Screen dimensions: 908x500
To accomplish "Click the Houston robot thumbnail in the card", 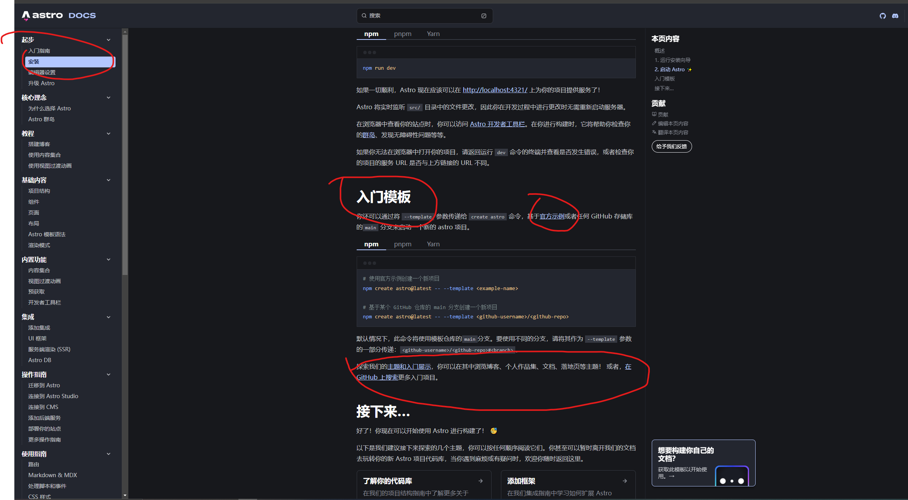I will [732, 476].
